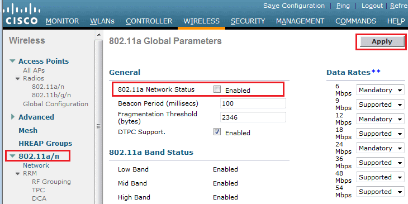Click the sidebar scrollbar grip handle

click(98, 126)
